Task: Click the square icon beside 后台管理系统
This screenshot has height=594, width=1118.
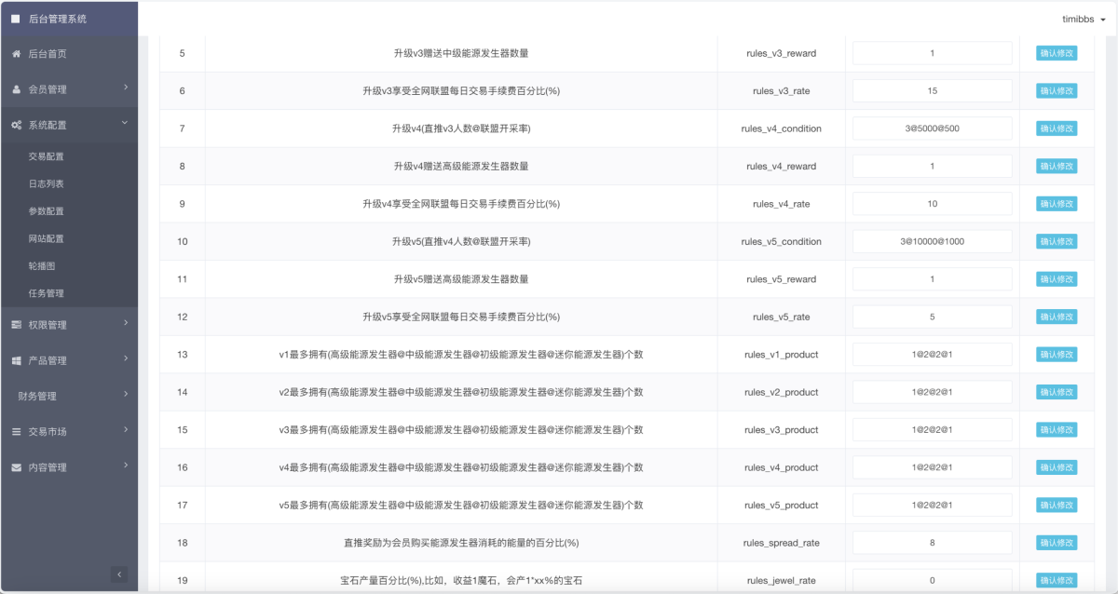Action: 15,19
